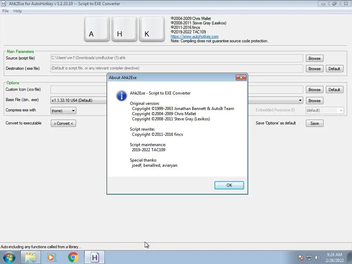The height and width of the screenshot is (264, 352).
Task: Click the 'Copyright ©2011-2016 fincs' dialog line
Action: click(x=157, y=134)
